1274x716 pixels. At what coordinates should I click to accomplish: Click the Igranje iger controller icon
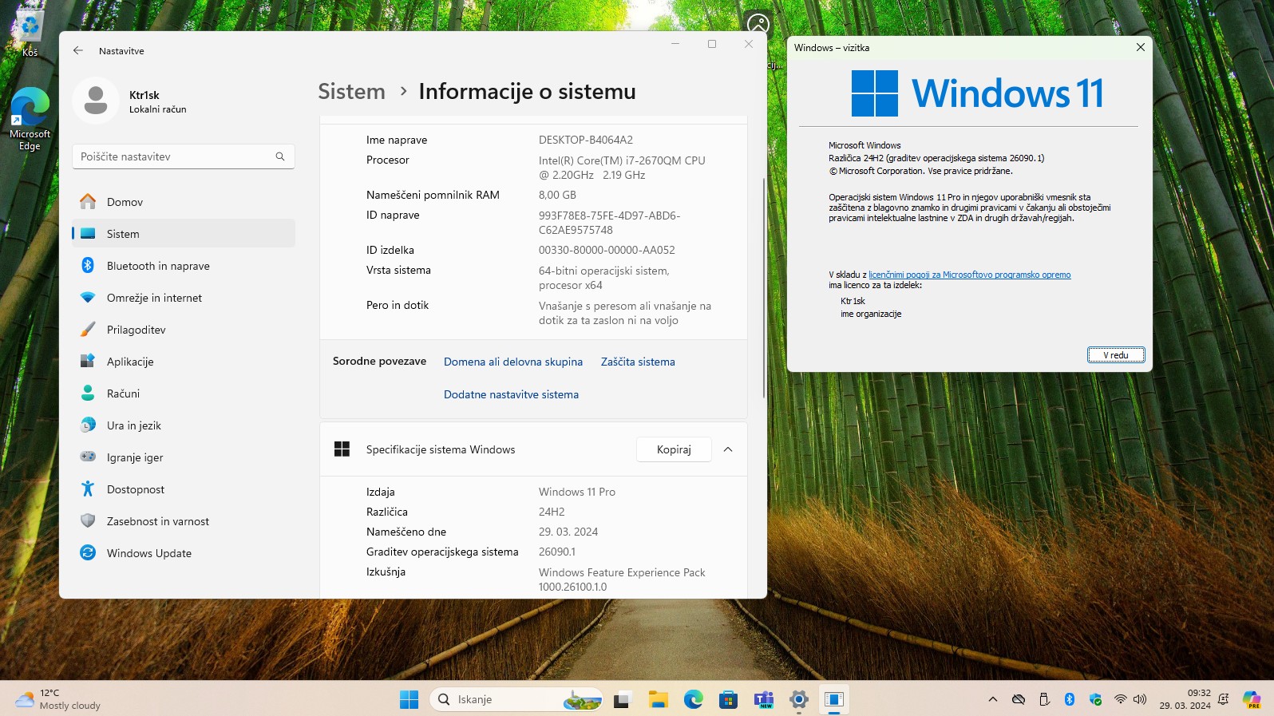click(88, 457)
